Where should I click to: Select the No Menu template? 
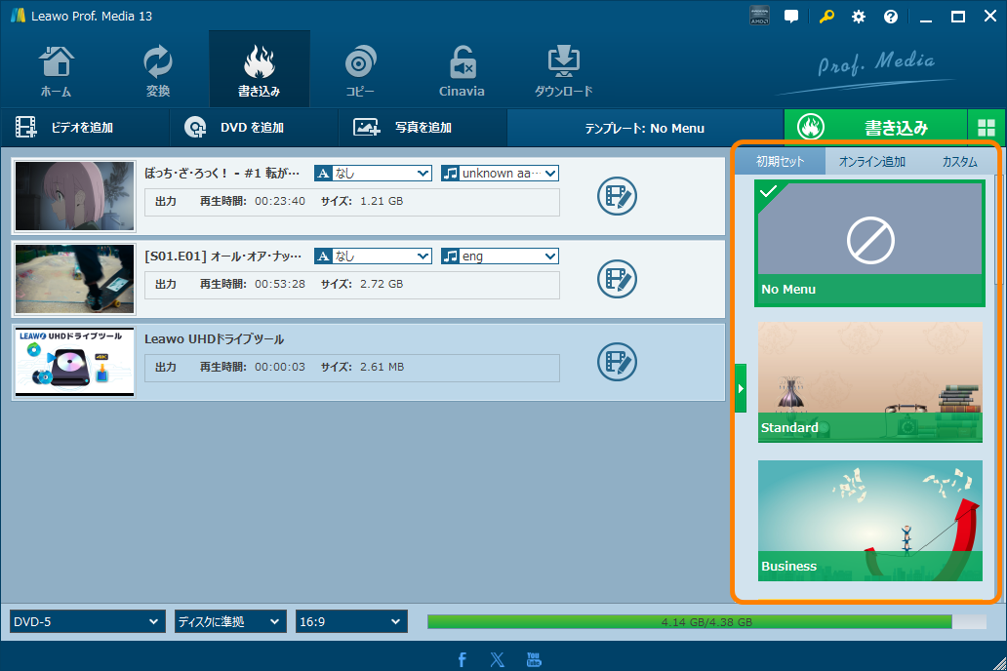[870, 244]
